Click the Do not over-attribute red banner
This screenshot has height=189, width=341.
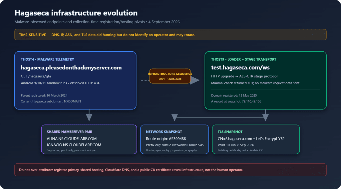[x=170, y=170]
